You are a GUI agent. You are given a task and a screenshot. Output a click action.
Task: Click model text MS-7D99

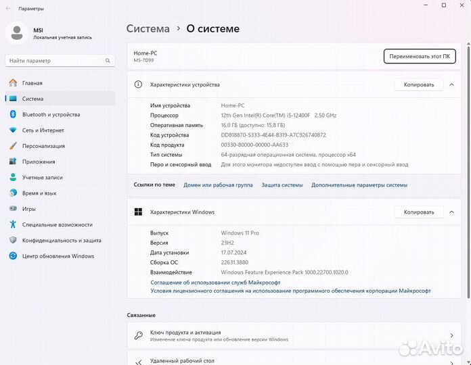tap(143, 60)
